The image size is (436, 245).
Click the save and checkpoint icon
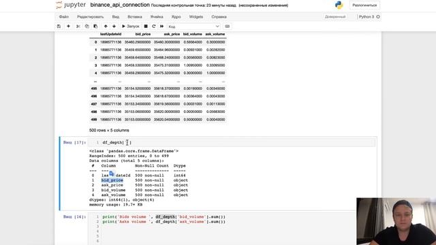click(x=59, y=26)
